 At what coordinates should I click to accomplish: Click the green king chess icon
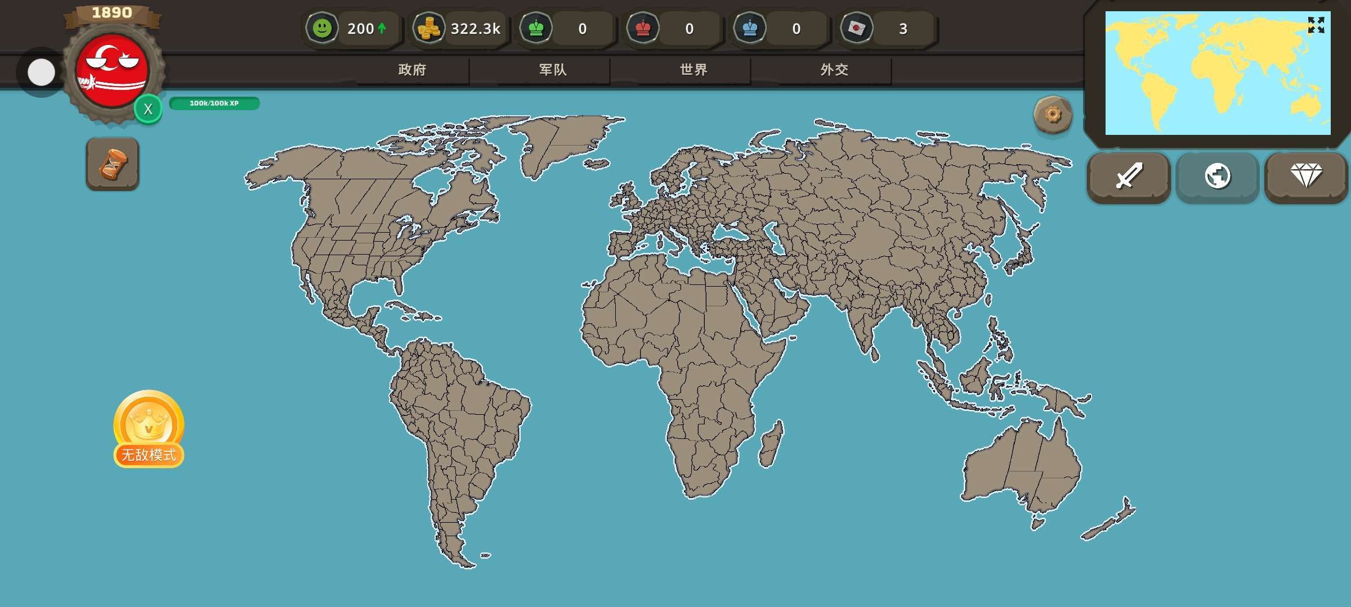tap(536, 28)
